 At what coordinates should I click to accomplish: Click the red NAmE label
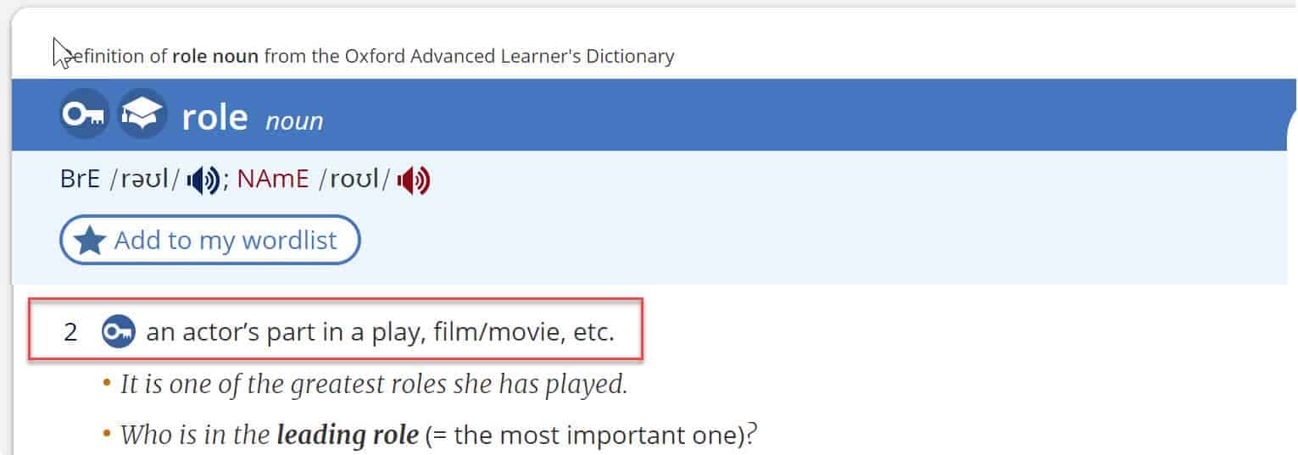[x=273, y=180]
